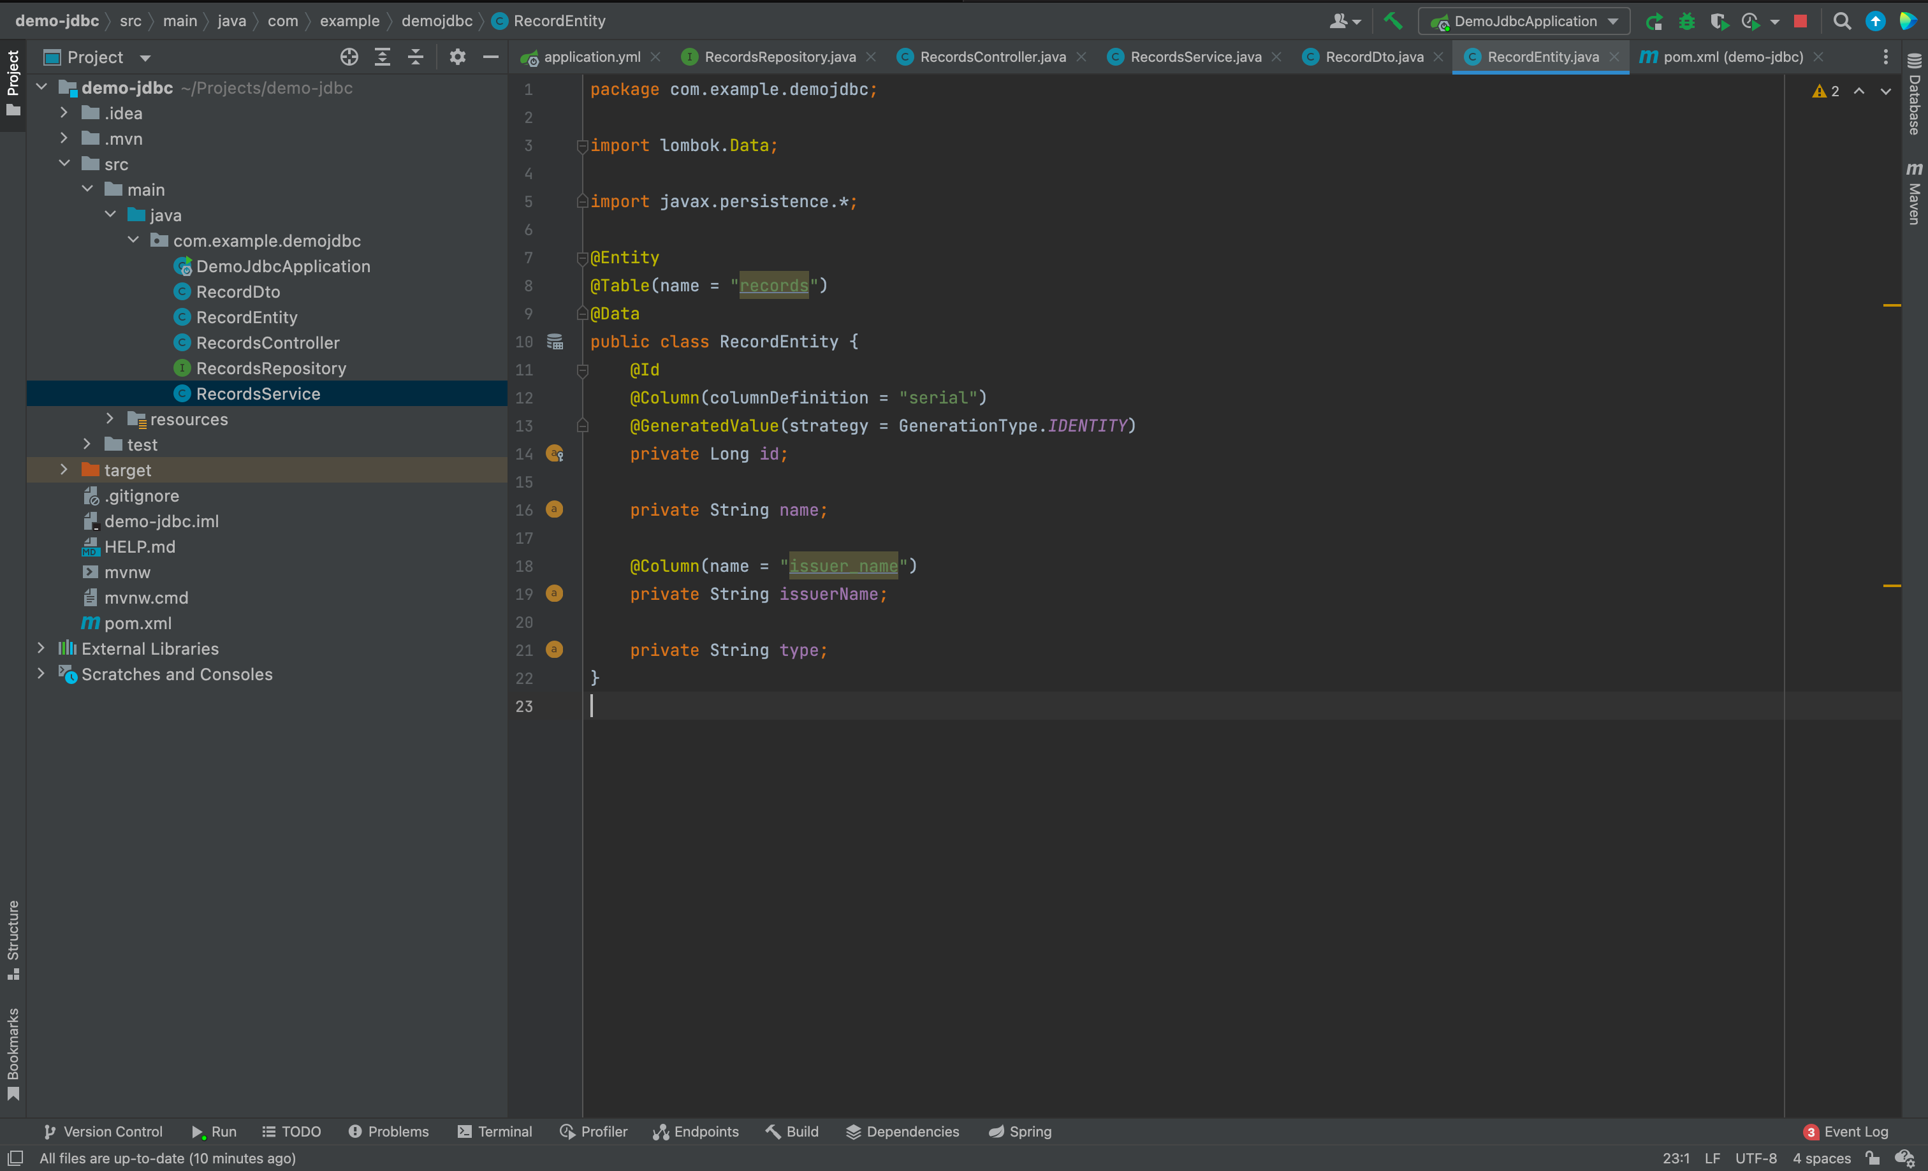Select RecordsController in the project tree
The height and width of the screenshot is (1171, 1928).
coord(268,342)
